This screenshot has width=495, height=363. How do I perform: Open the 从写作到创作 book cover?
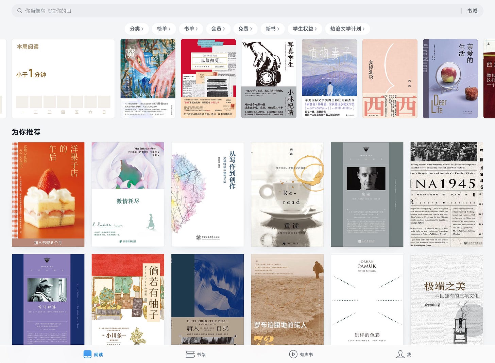coord(207,194)
